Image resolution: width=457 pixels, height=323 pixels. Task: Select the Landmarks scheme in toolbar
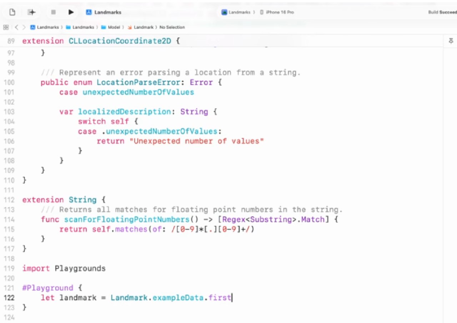(239, 12)
